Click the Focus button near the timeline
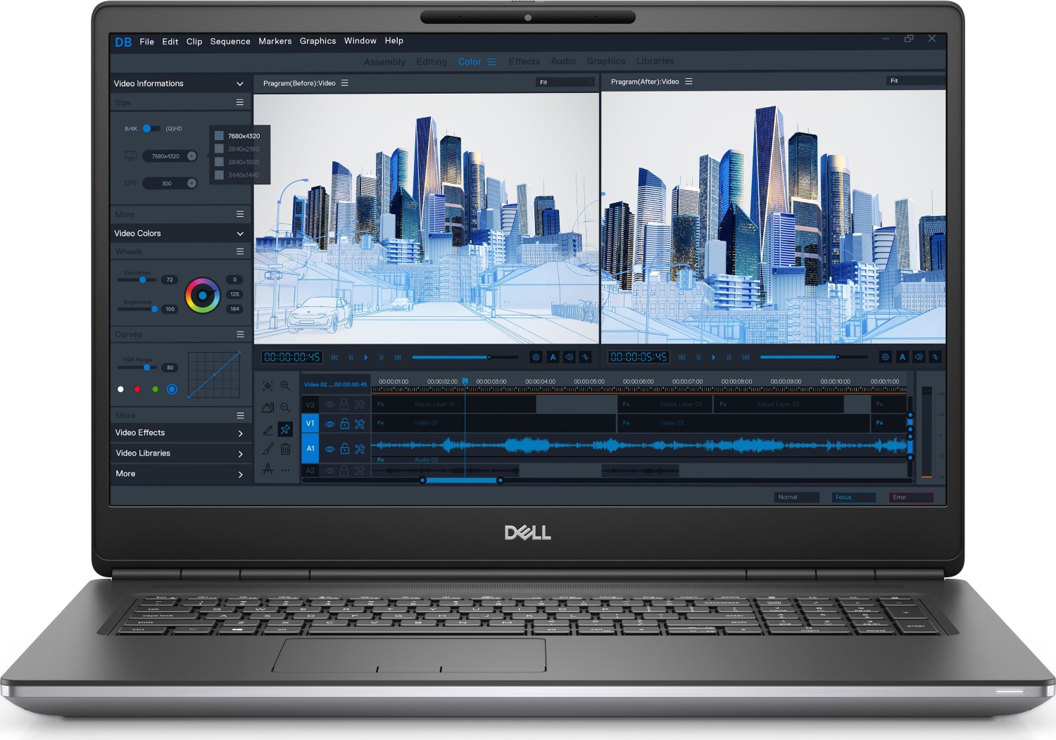 coord(853,497)
